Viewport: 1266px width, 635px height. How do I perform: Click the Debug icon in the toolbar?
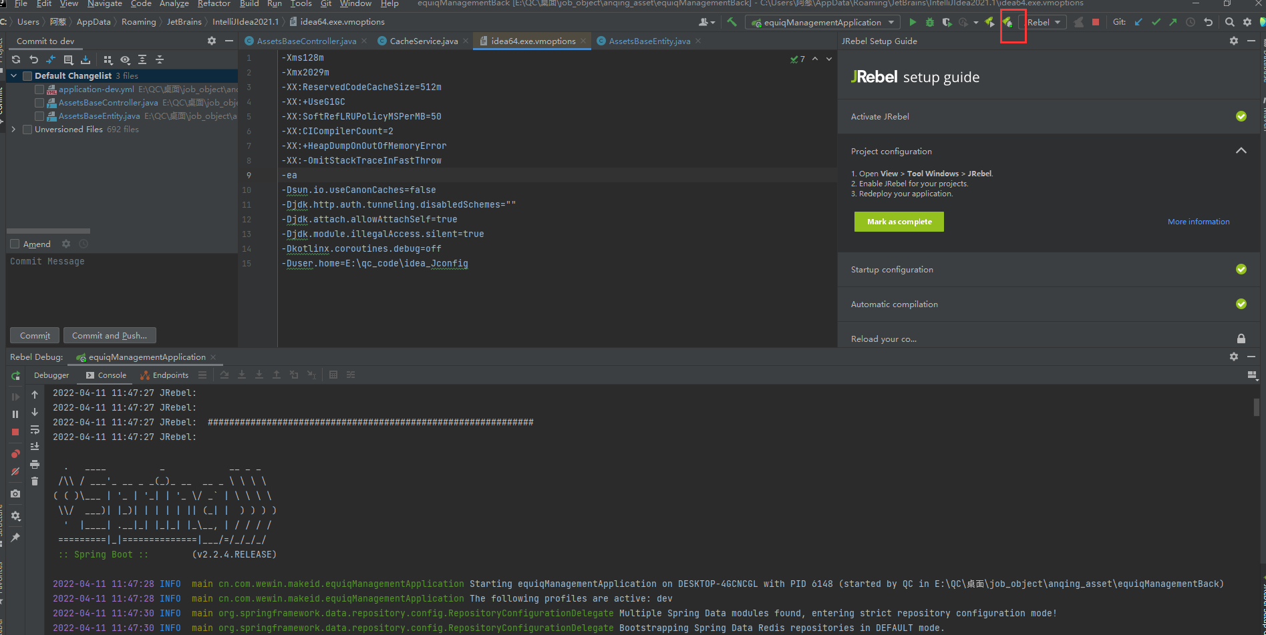click(x=929, y=22)
